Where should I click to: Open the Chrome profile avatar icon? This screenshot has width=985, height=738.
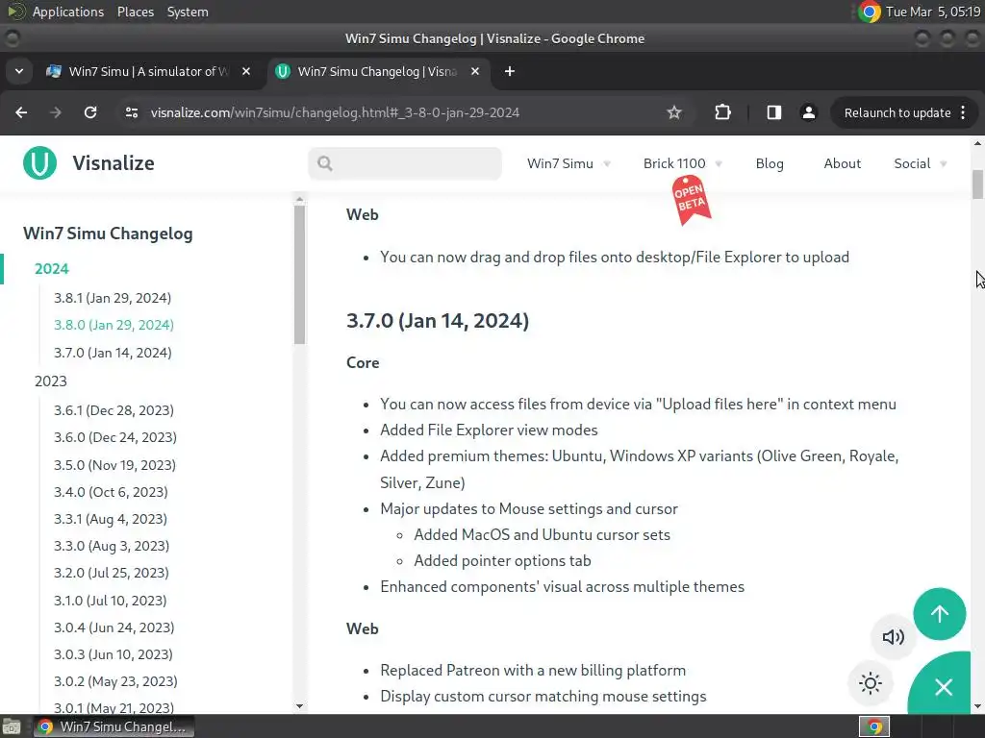tap(808, 112)
